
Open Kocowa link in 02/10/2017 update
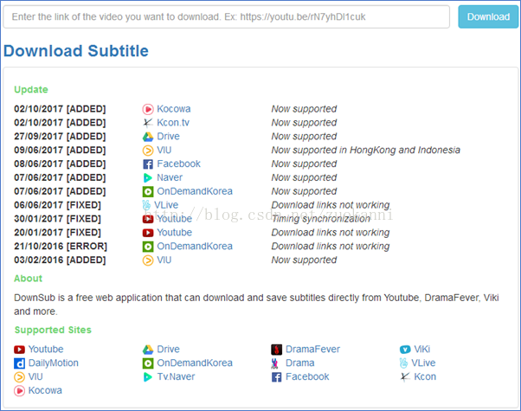point(173,109)
